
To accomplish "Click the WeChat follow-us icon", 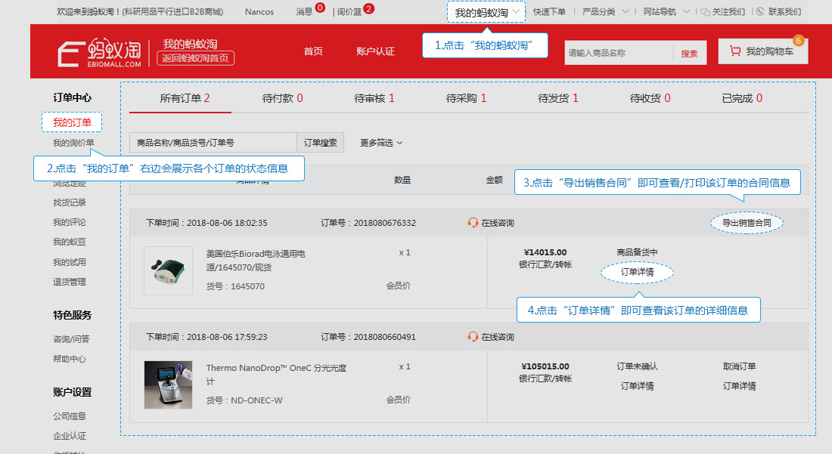I will click(x=705, y=11).
